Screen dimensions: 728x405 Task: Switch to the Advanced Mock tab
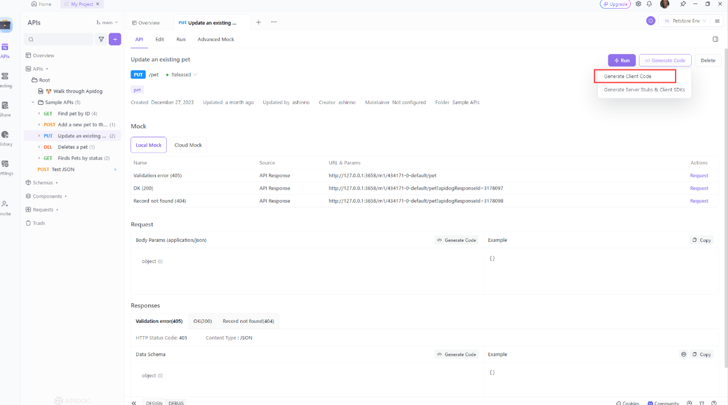[216, 39]
